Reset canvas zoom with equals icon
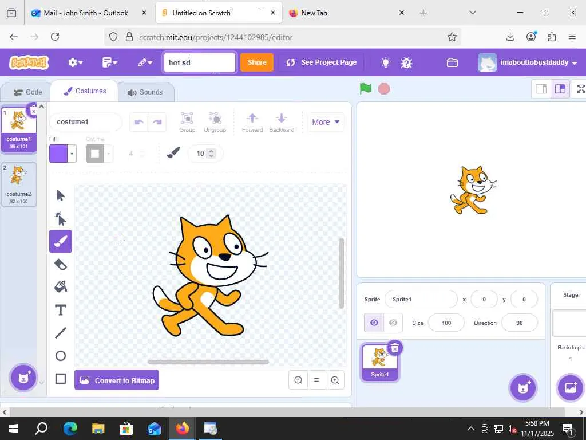 pyautogui.click(x=316, y=380)
